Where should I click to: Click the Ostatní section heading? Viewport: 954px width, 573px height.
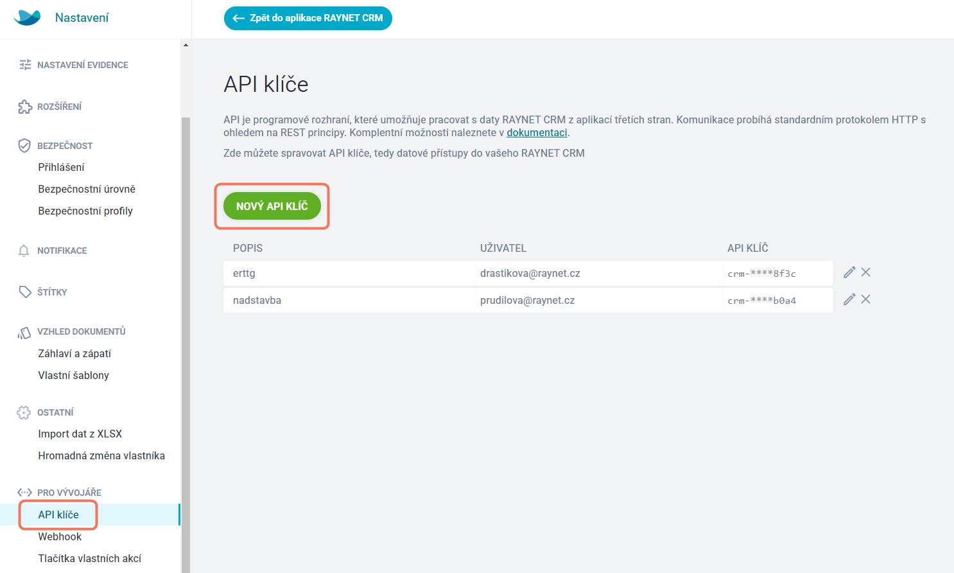(55, 412)
